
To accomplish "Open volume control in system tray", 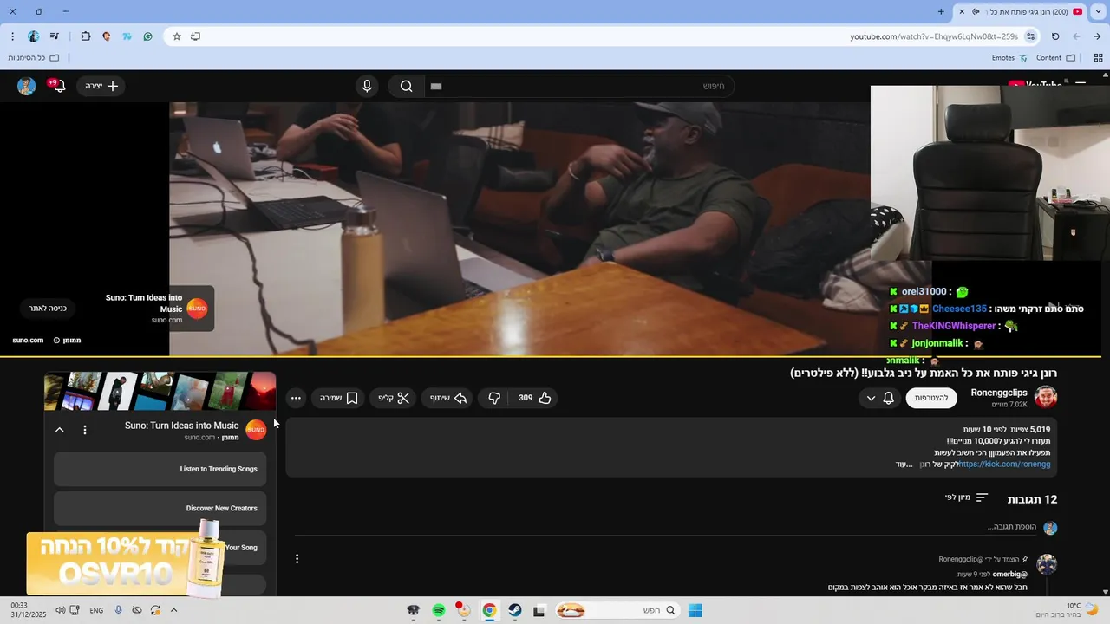I will [x=60, y=610].
